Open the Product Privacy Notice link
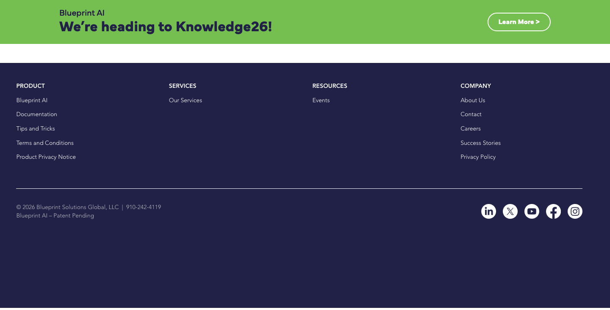Viewport: 610px width, 310px height. coord(46,157)
